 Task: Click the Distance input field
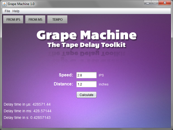coord(86,84)
